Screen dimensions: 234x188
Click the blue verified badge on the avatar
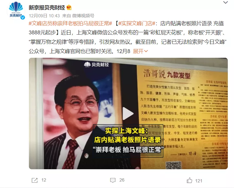[22, 18]
